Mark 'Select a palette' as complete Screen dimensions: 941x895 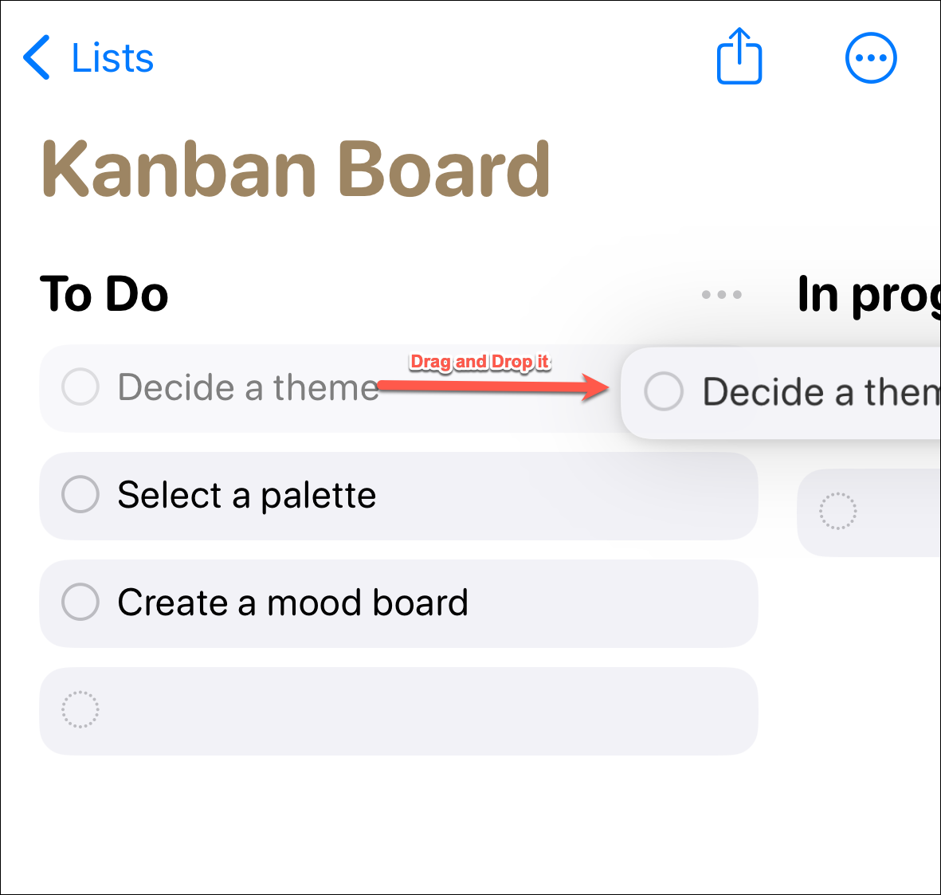point(80,494)
